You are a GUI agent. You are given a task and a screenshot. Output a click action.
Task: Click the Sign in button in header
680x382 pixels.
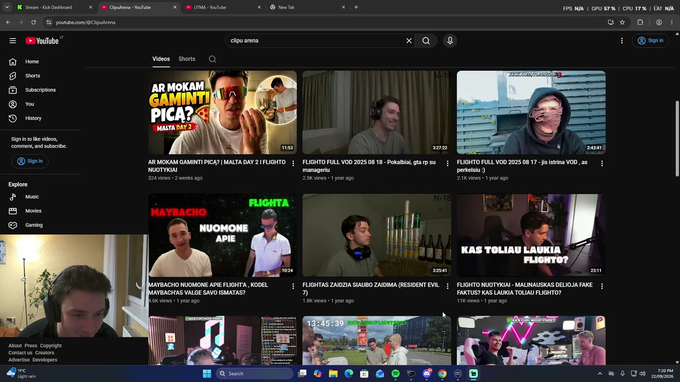point(651,41)
